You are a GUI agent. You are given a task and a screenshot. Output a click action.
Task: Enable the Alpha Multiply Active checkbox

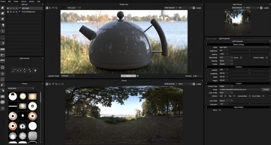pos(220,110)
